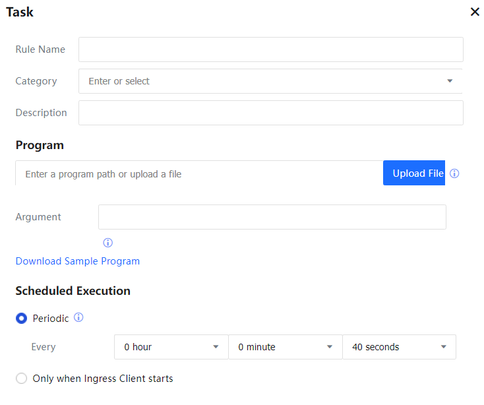Viewport: 484px width, 405px height.
Task: Open the Download Sample Program link
Action: (78, 261)
